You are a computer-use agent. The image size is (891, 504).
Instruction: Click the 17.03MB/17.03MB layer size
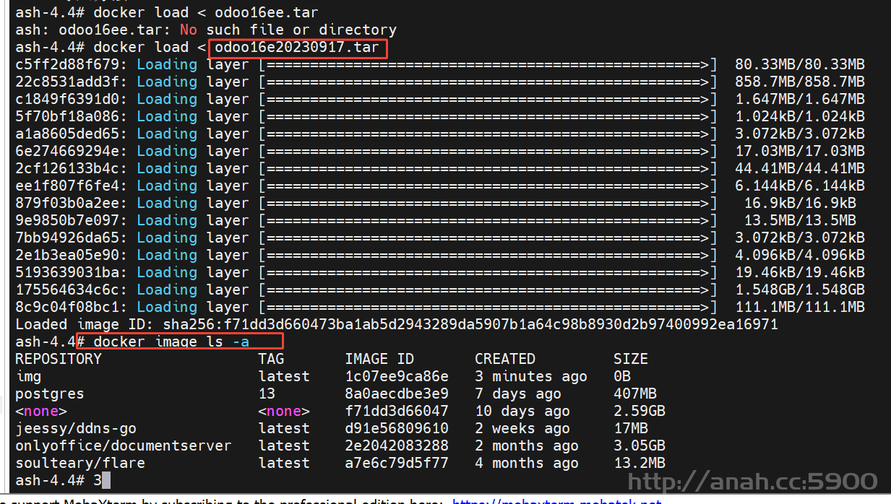click(x=800, y=152)
